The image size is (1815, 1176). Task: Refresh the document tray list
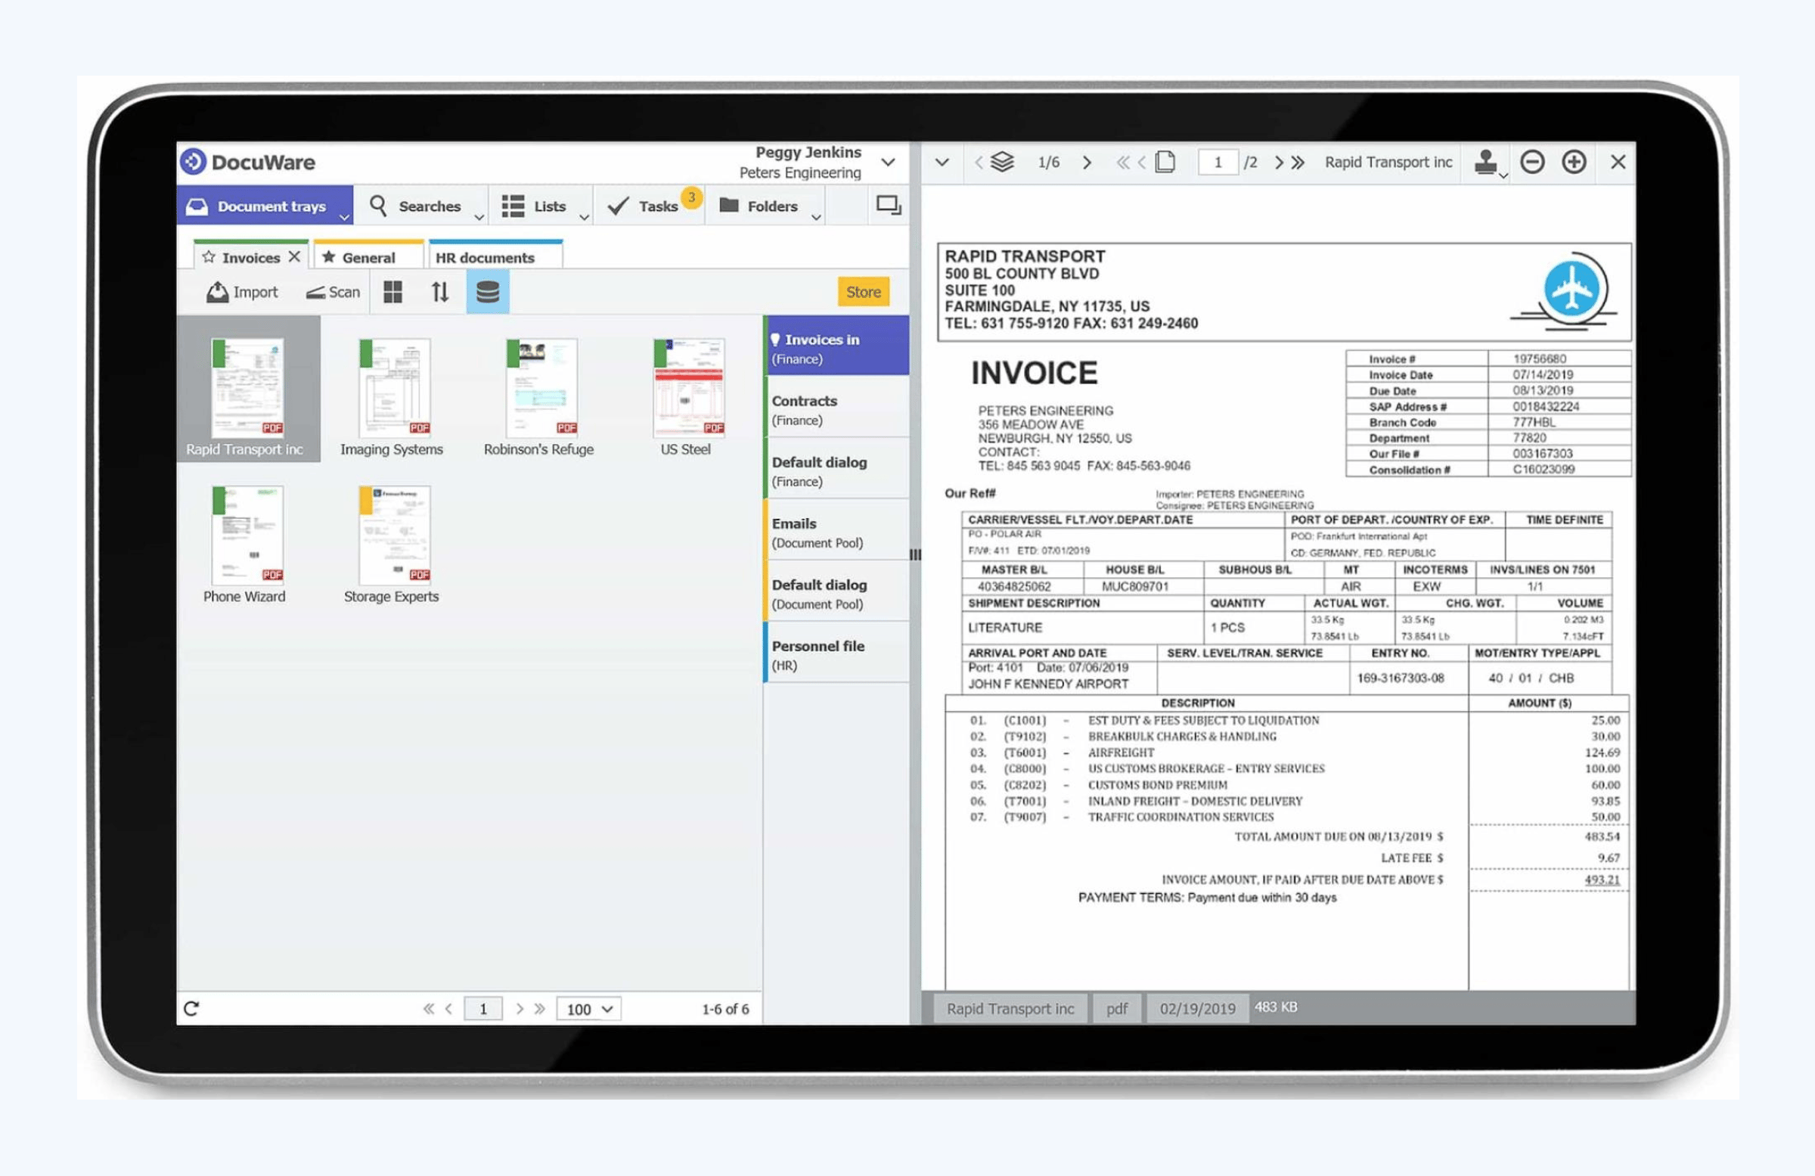coord(191,1009)
